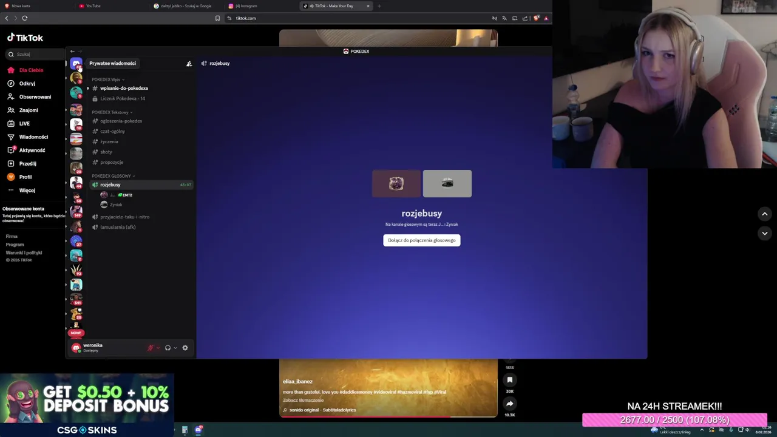Collapse the POKEDEX Tekstowy category
This screenshot has height=437, width=777.
click(112, 112)
